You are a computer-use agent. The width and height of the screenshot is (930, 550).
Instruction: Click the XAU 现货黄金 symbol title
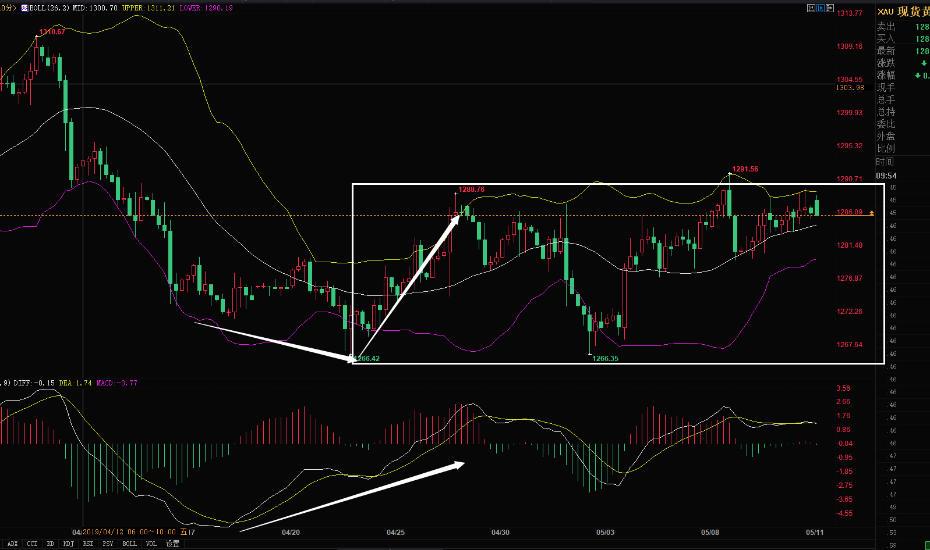click(904, 12)
